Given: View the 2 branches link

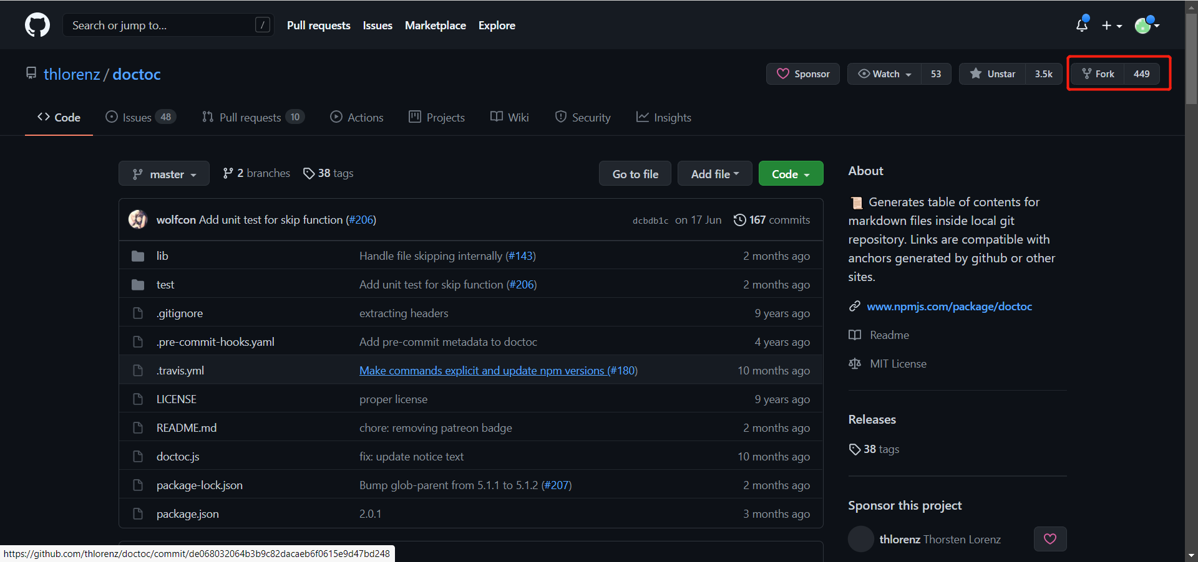Looking at the screenshot, I should (256, 173).
